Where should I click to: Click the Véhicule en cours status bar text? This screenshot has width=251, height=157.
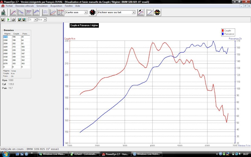[30, 149]
